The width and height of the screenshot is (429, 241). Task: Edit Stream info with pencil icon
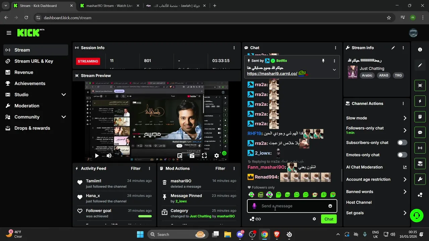click(393, 48)
